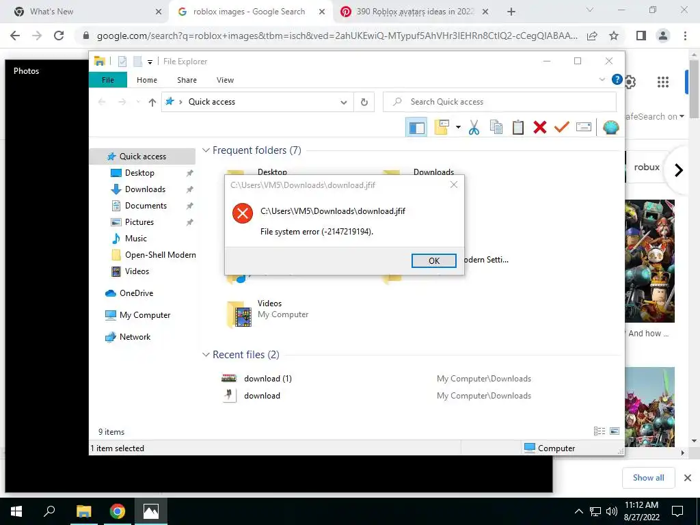Select My Computer in navigation pane
700x525 pixels.
pos(145,315)
